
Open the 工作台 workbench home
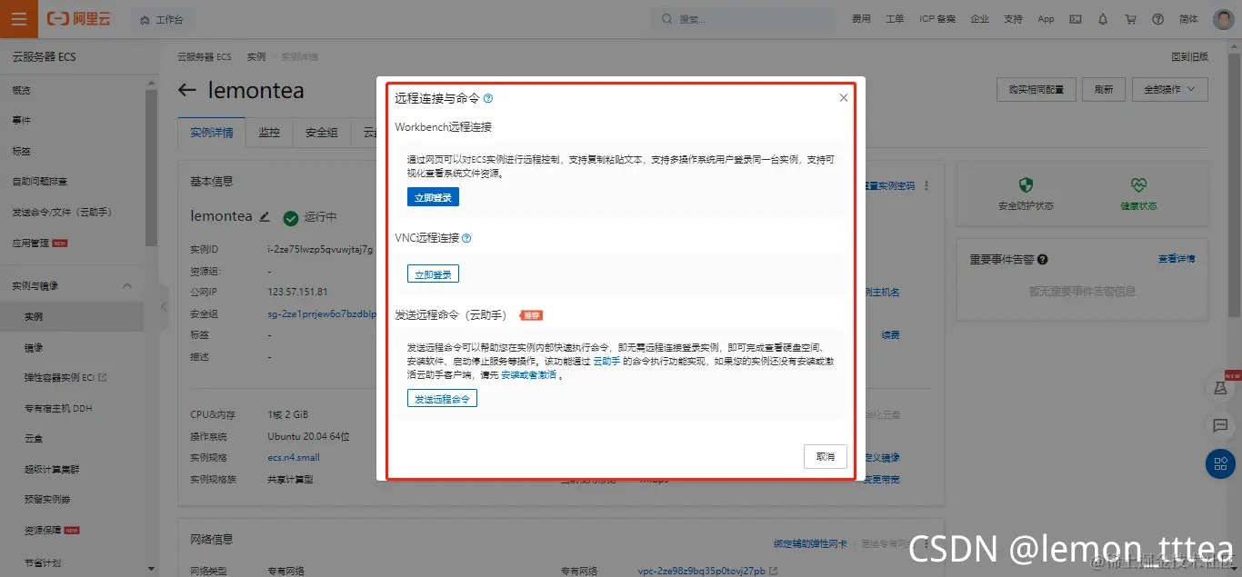point(161,19)
